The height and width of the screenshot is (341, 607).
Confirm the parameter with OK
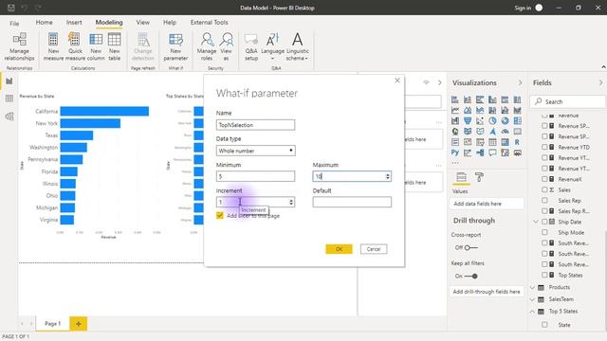click(340, 249)
